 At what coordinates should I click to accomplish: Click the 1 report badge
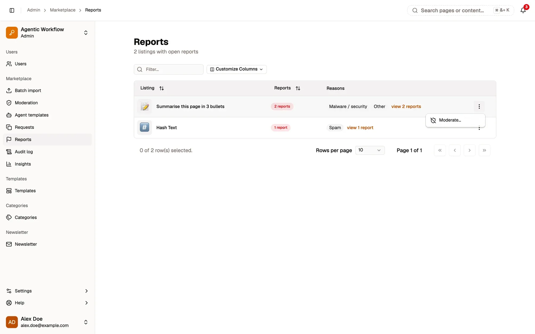click(x=281, y=128)
